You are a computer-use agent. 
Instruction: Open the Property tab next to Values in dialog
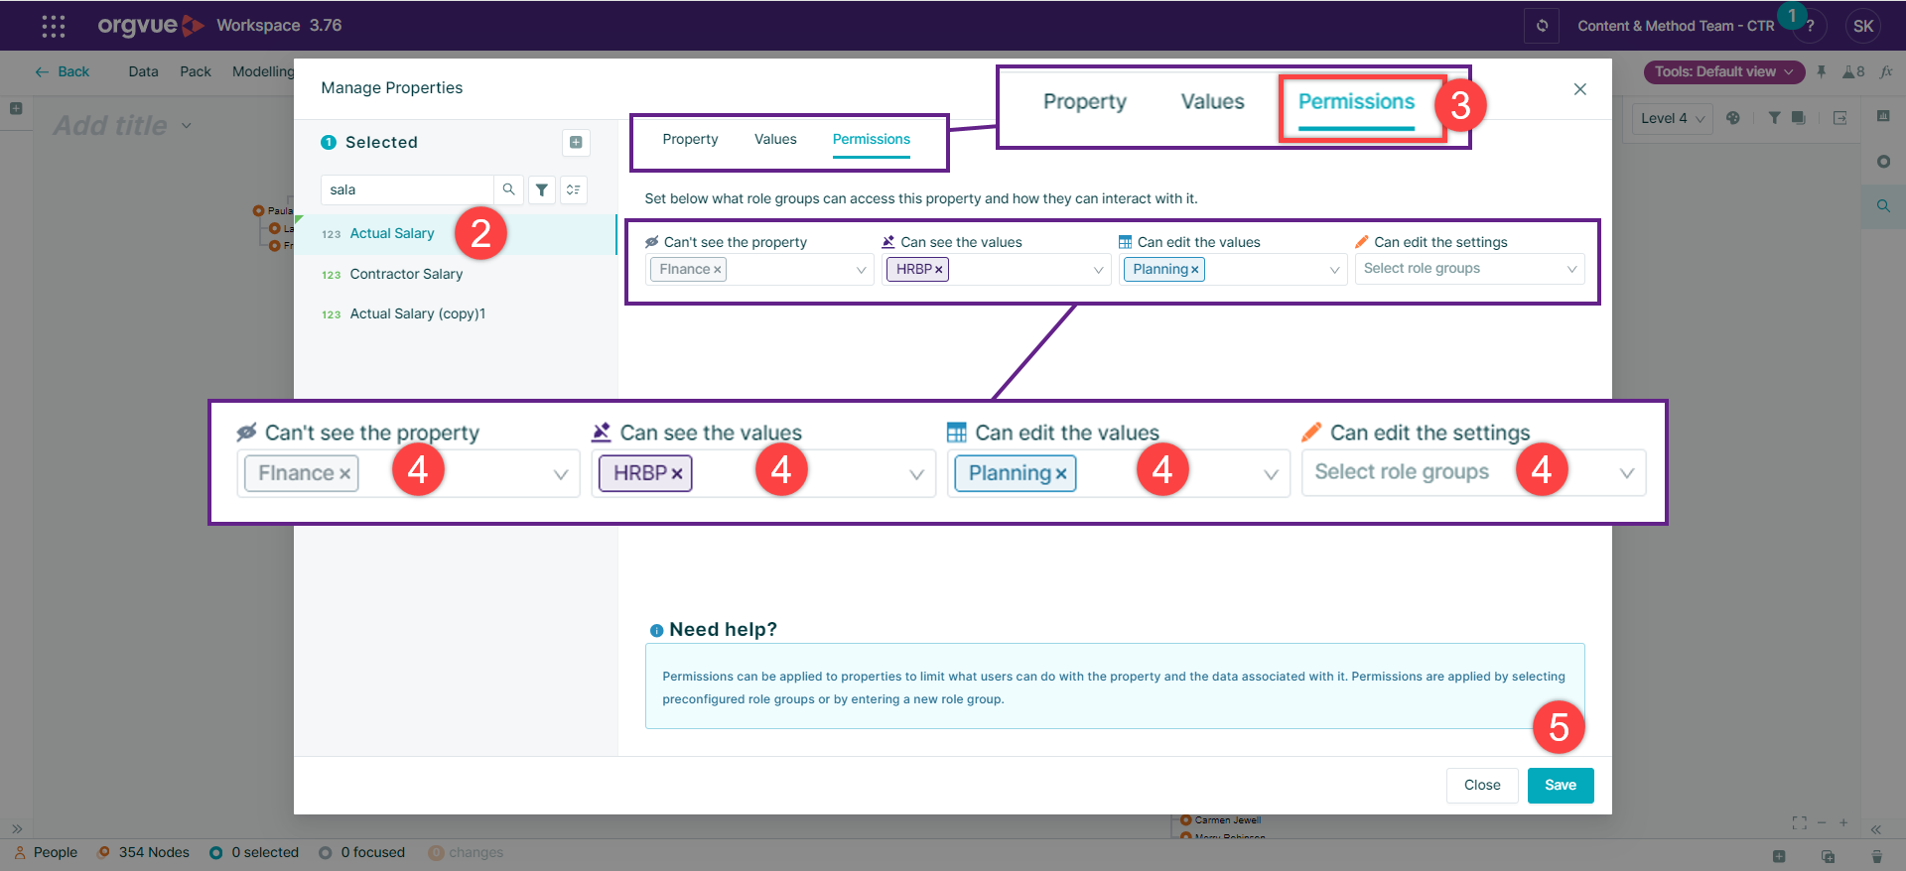(x=690, y=139)
